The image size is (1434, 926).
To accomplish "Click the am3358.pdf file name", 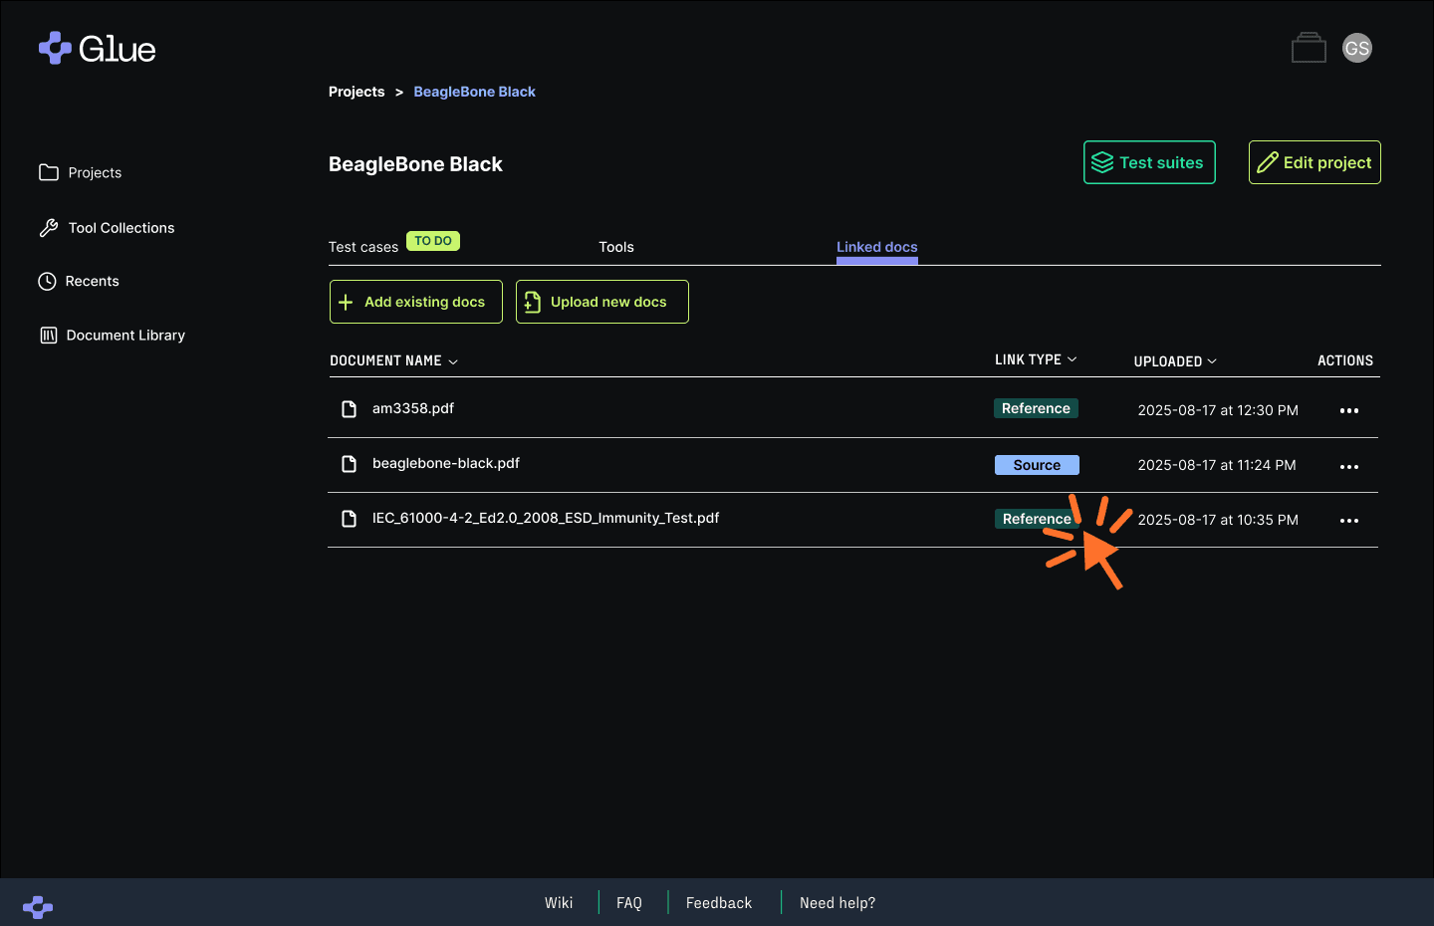I will (413, 408).
